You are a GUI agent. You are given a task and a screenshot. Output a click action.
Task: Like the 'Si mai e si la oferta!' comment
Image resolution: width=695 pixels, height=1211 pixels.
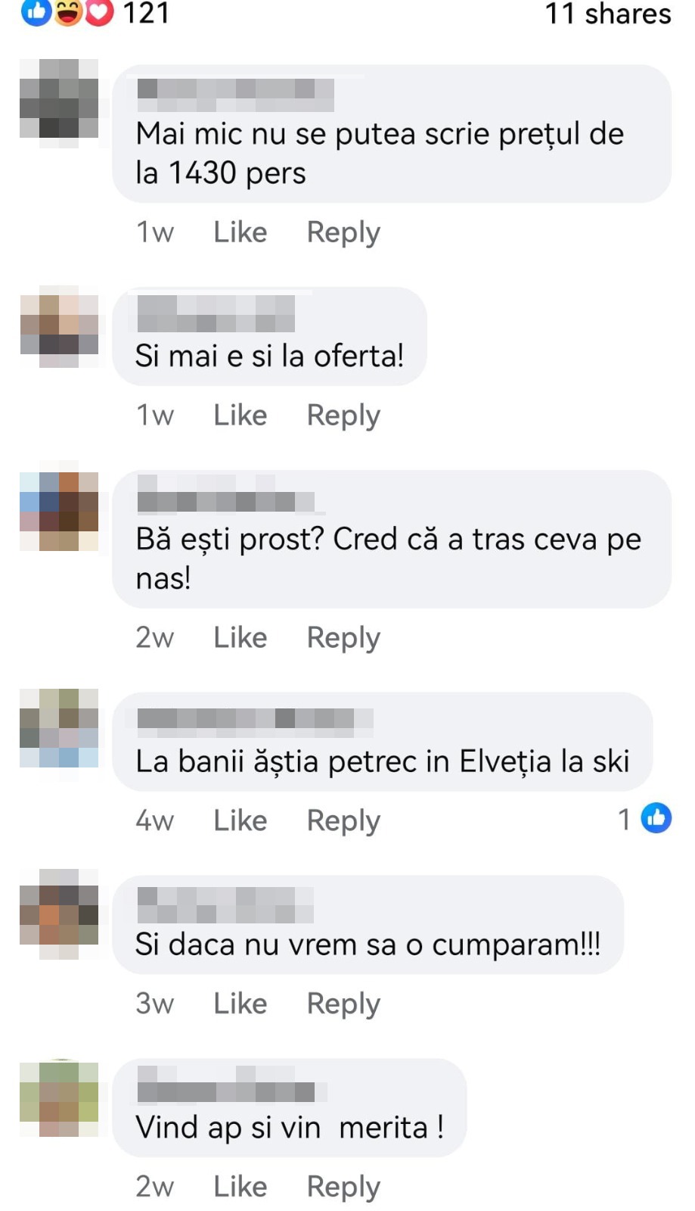[240, 415]
